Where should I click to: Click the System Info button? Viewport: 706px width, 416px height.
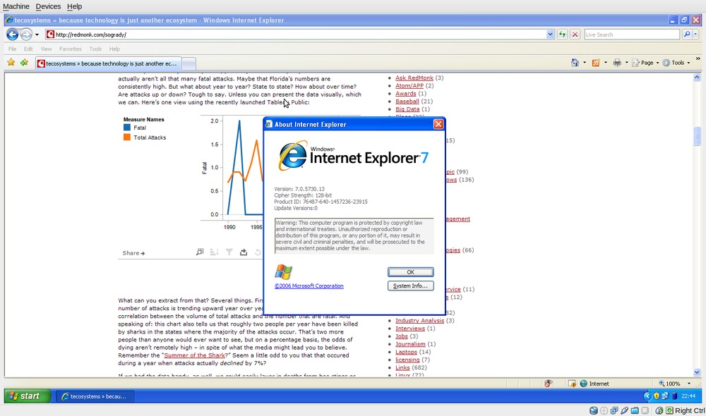pyautogui.click(x=410, y=286)
